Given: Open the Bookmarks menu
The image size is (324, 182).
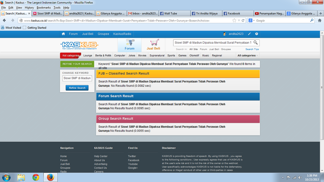Looking at the screenshot, I should (x=44, y=8).
